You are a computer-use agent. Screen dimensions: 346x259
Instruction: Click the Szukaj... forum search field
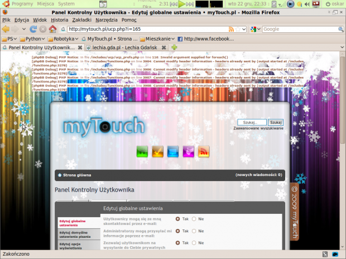252,122
